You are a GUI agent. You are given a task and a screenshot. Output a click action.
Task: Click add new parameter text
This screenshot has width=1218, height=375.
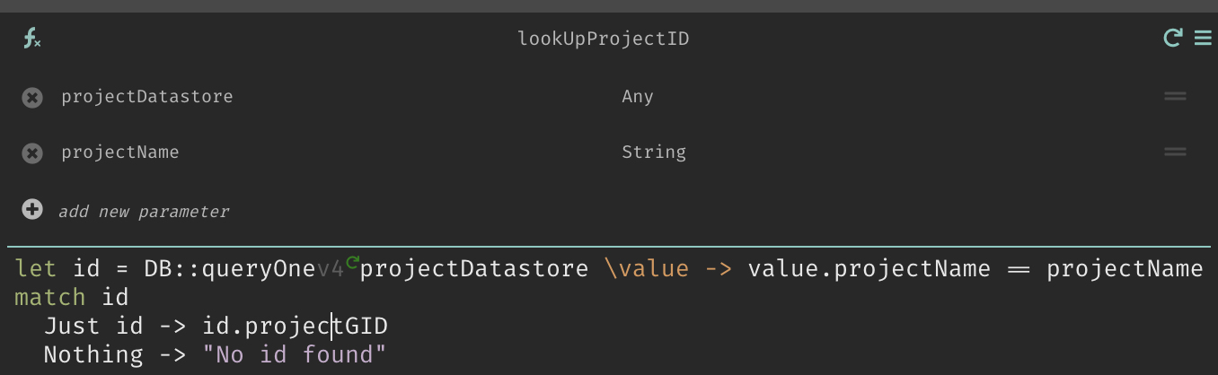click(x=144, y=212)
